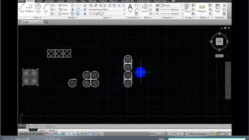Activate the Copy command
The width and height of the screenshot is (249, 140).
pyautogui.click(x=63, y=9)
